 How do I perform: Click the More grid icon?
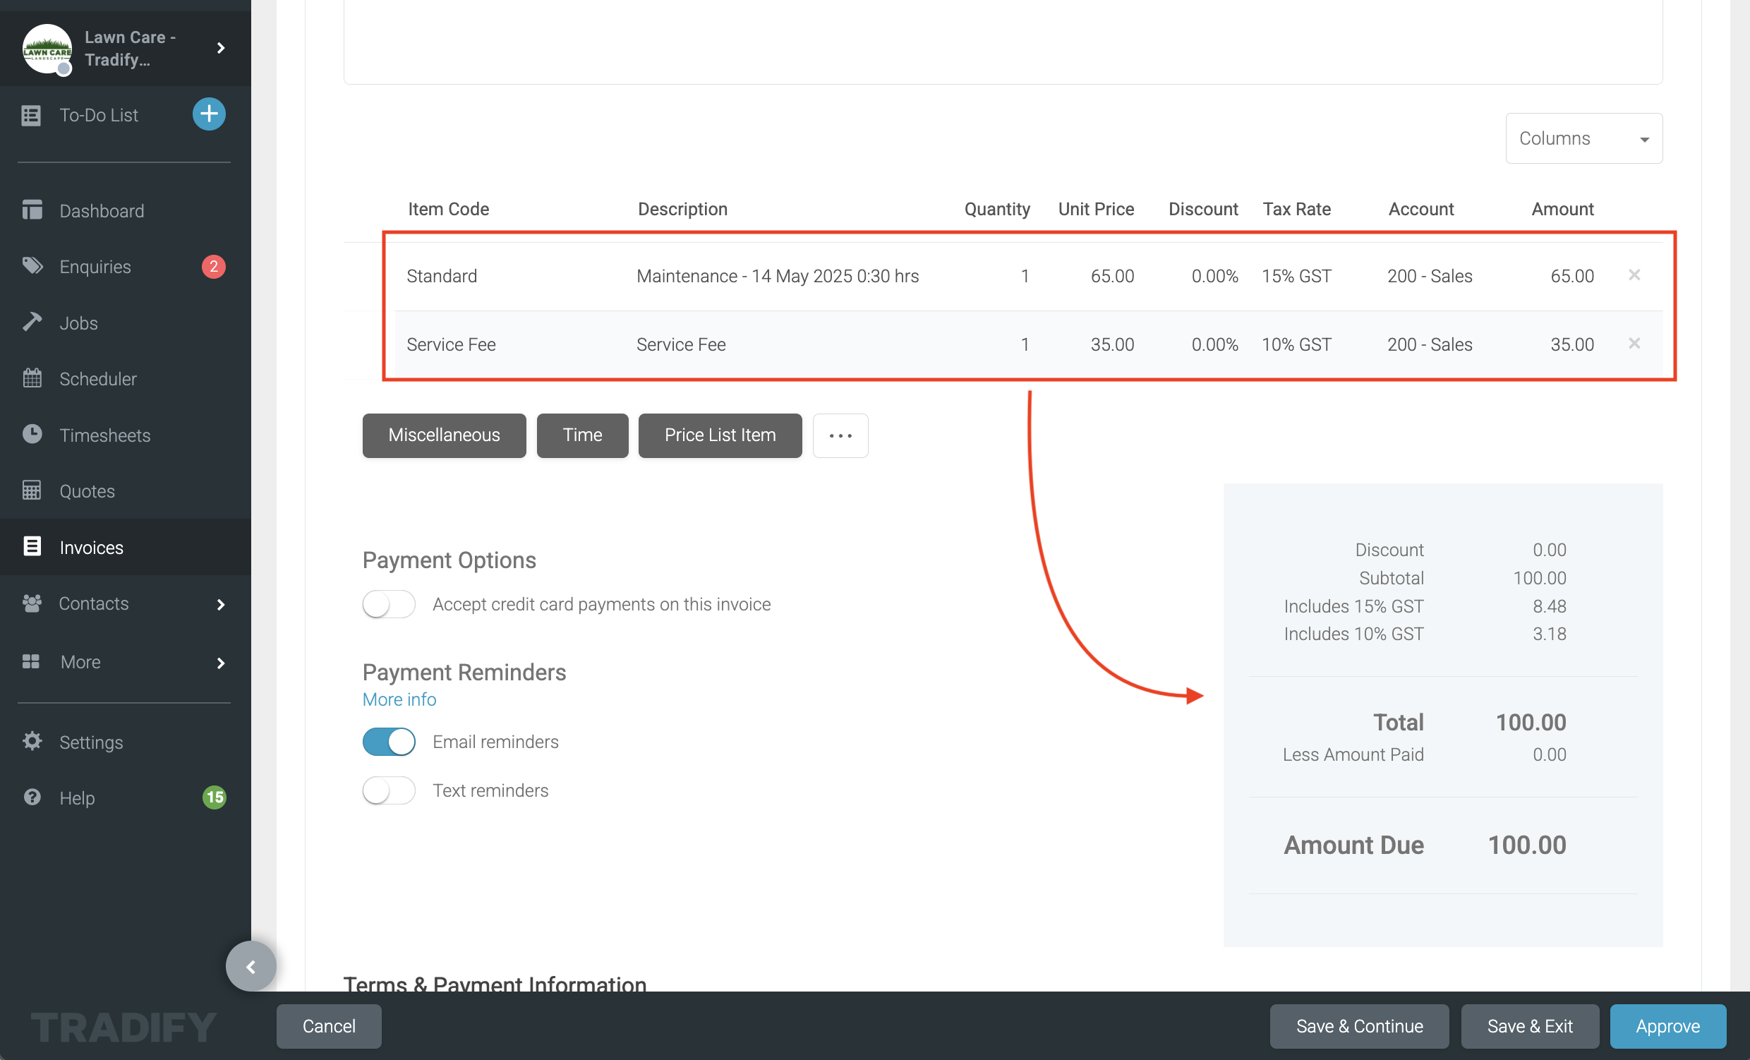click(x=31, y=661)
